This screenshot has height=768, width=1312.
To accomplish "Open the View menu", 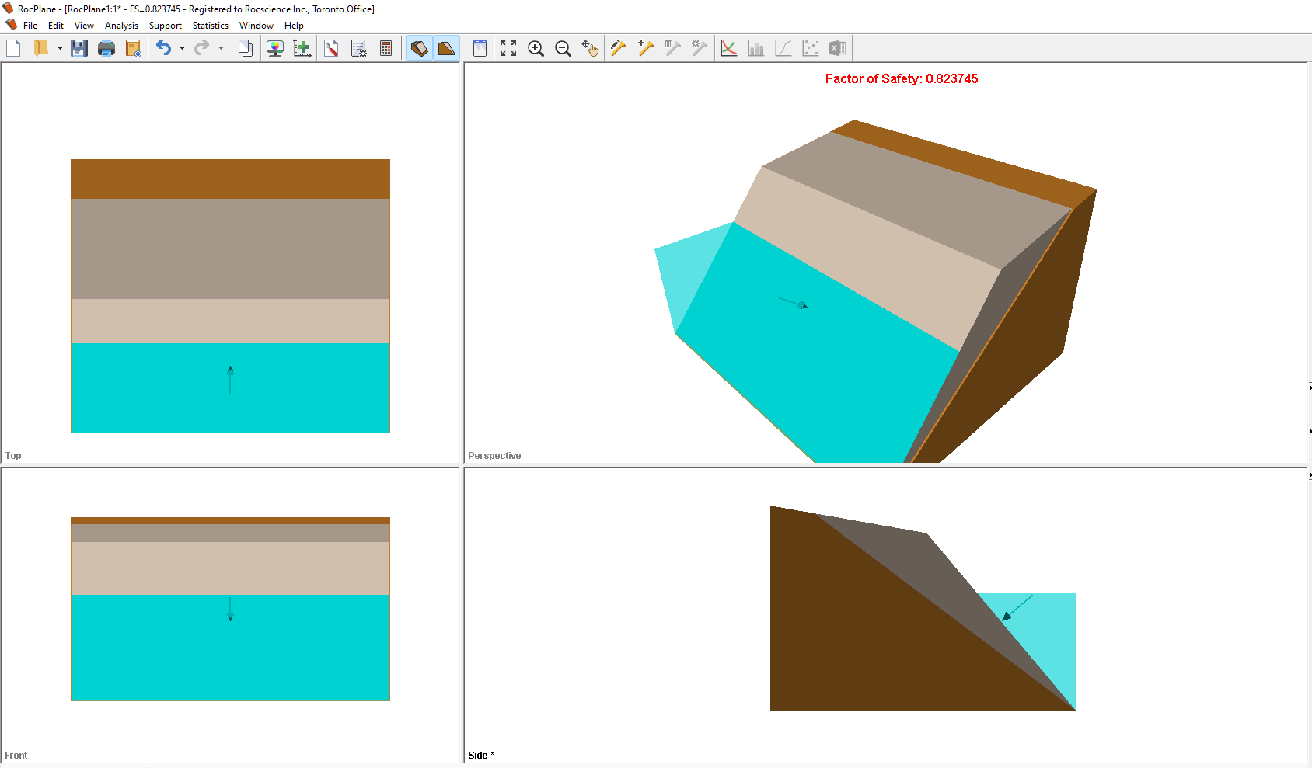I will pos(84,26).
